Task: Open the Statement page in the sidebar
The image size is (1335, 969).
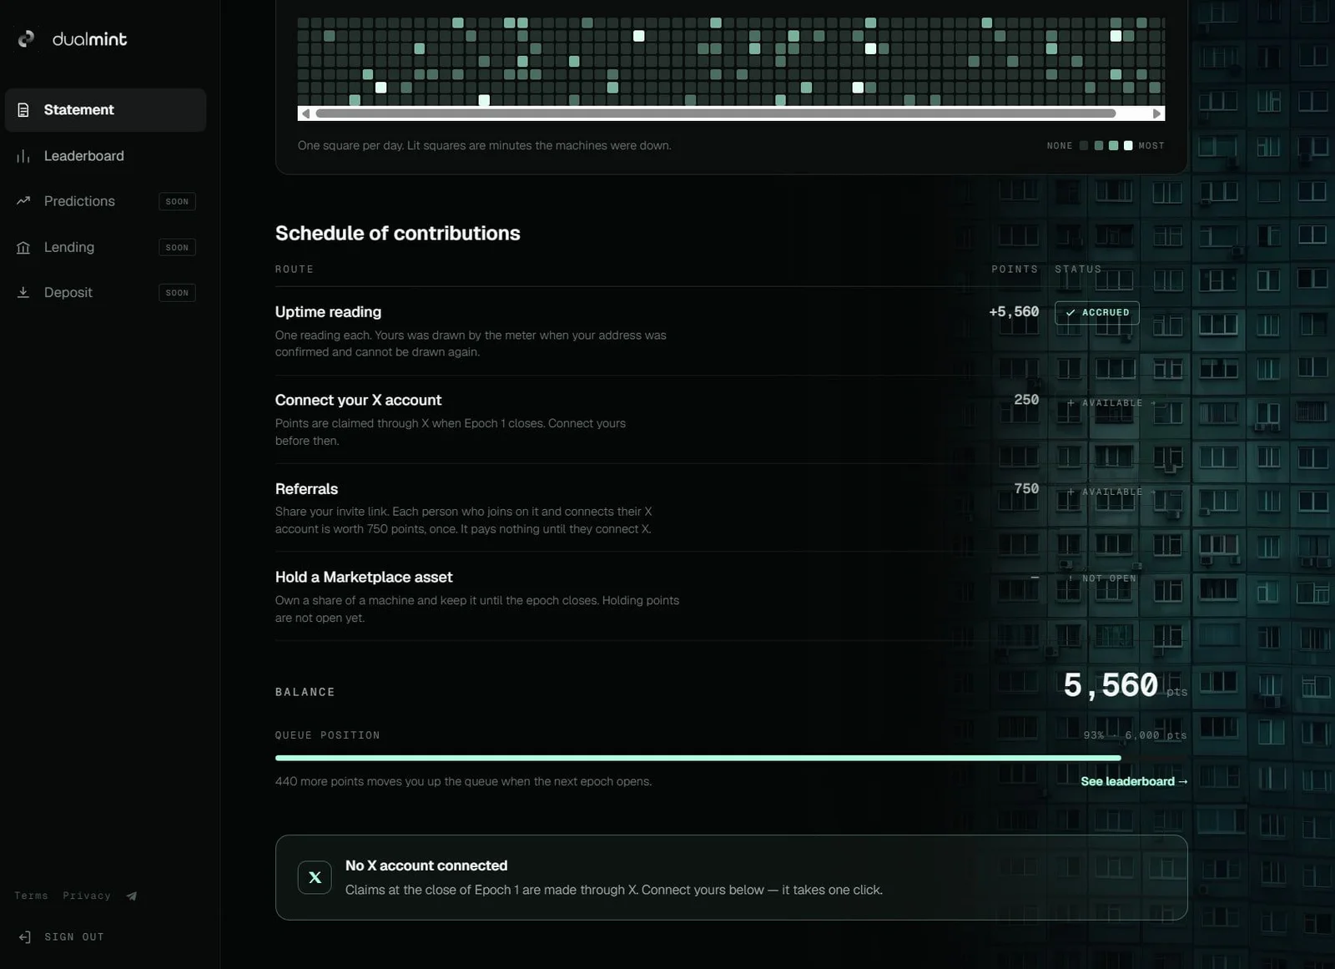Action: click(x=105, y=110)
